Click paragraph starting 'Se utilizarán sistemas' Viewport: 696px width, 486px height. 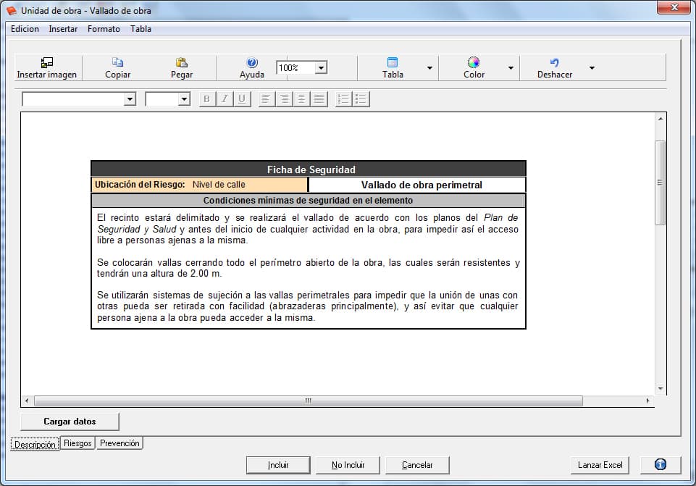308,306
